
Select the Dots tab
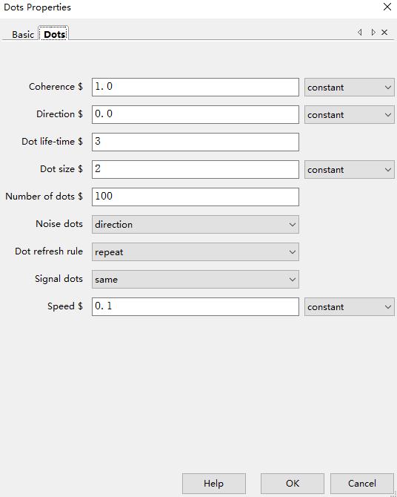(x=55, y=34)
